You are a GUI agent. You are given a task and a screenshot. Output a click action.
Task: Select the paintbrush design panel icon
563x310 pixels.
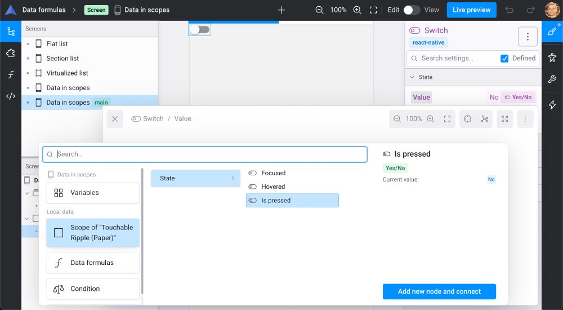click(552, 32)
